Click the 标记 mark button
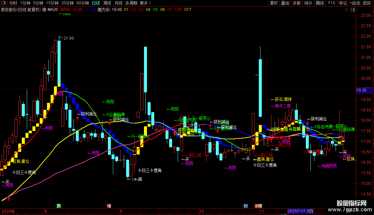 pyautogui.click(x=343, y=3)
